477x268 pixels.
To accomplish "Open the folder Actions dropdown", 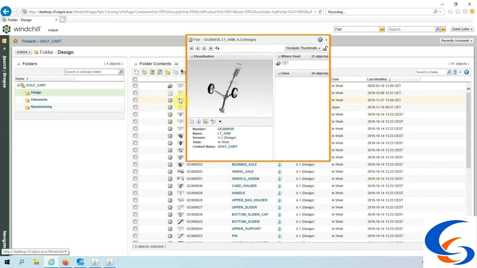I will (23, 52).
